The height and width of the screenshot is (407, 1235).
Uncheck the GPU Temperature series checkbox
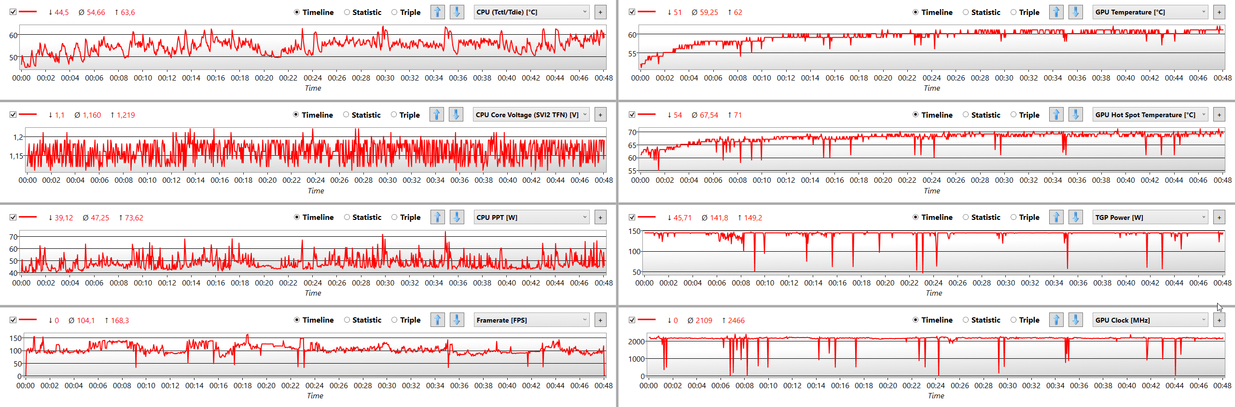click(x=632, y=12)
